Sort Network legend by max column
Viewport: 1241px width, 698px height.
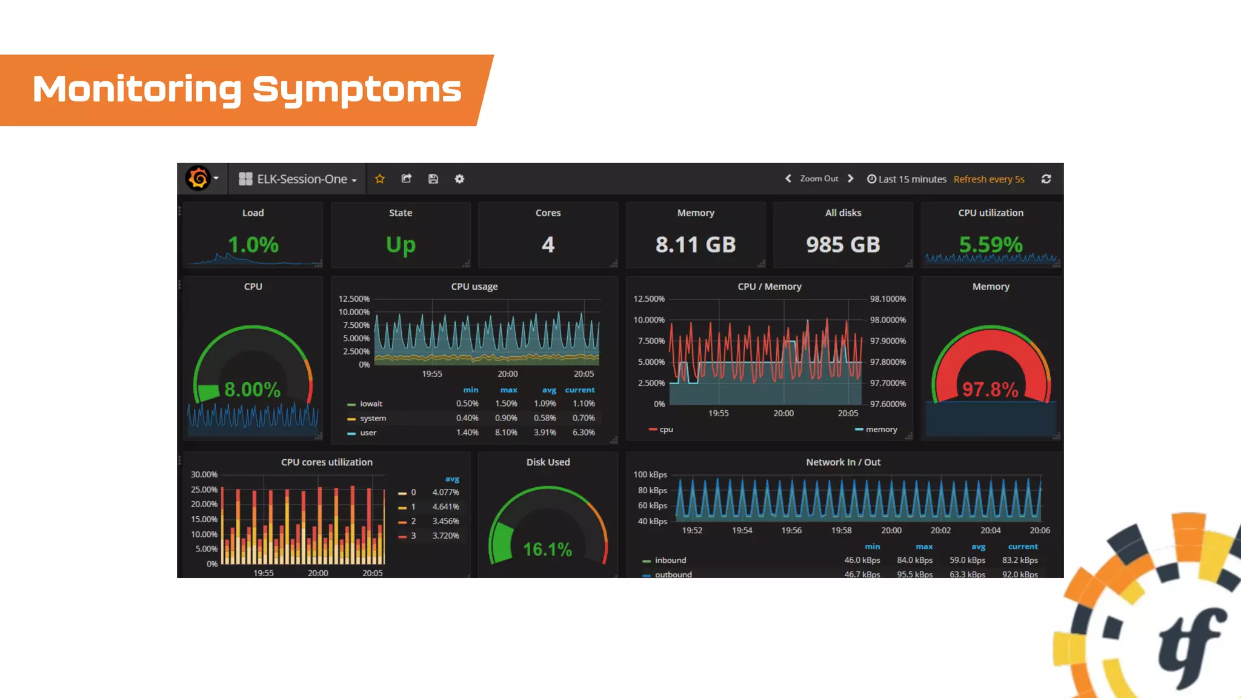pyautogui.click(x=924, y=547)
